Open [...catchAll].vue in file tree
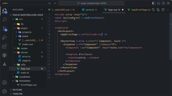The image size is (172, 96). (27, 40)
